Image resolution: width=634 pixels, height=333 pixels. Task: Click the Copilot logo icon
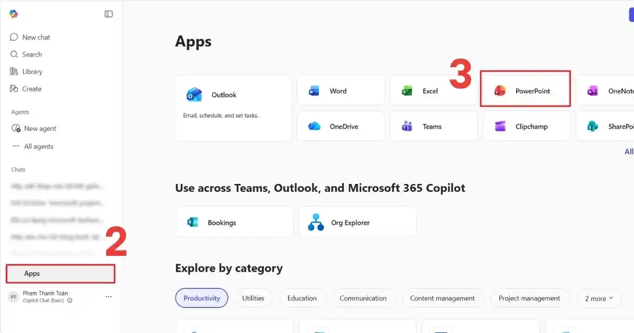click(14, 14)
